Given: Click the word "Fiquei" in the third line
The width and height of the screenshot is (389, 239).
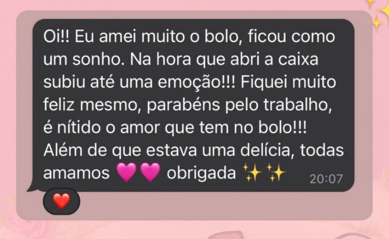Looking at the screenshot, I should pyautogui.click(x=263, y=82).
